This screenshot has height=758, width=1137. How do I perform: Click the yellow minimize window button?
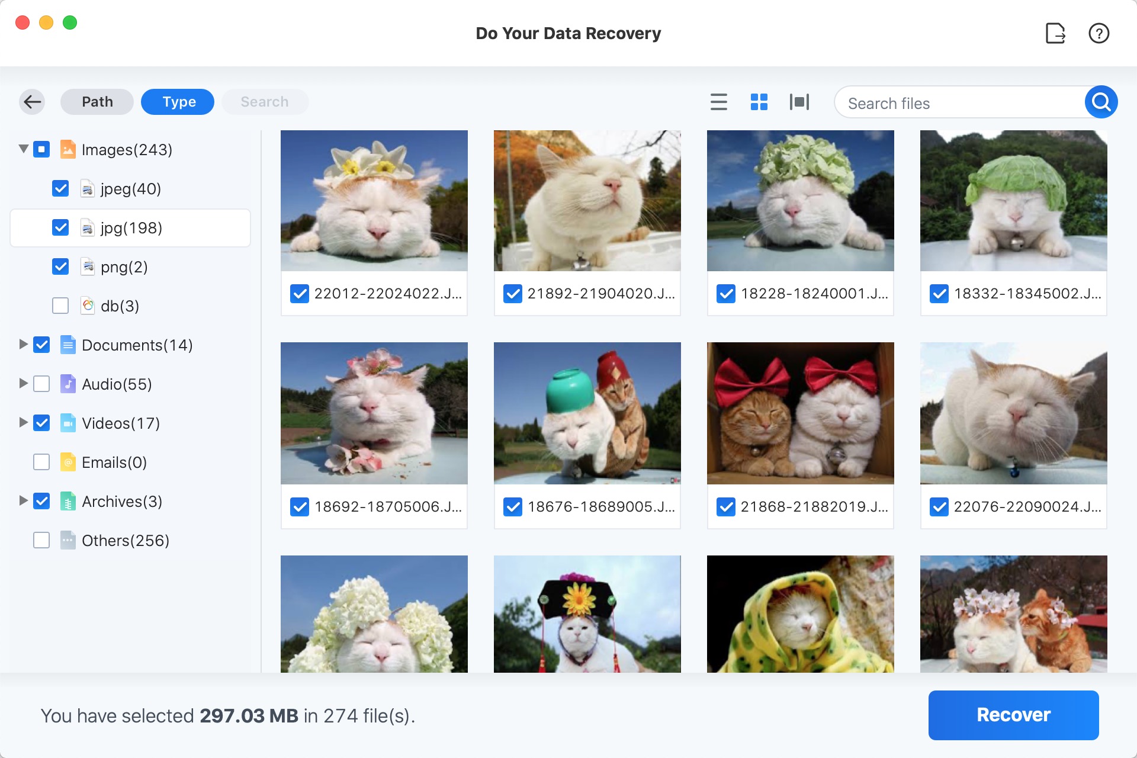click(46, 23)
